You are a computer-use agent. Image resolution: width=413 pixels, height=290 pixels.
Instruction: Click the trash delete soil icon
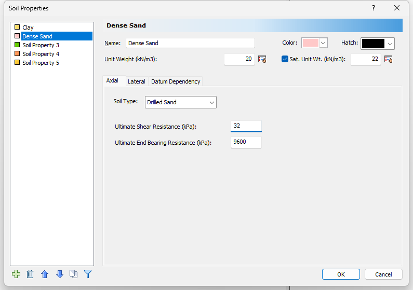(x=30, y=274)
